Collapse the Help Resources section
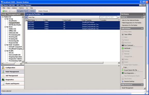Viewport: 149px width, 95px height. tap(142, 85)
